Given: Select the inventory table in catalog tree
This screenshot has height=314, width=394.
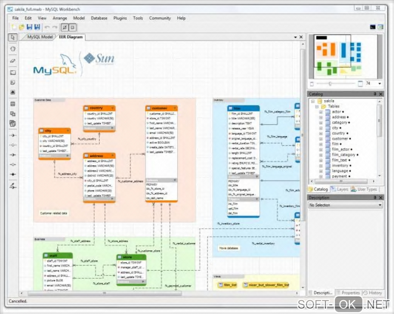Looking at the screenshot, I should (340, 166).
